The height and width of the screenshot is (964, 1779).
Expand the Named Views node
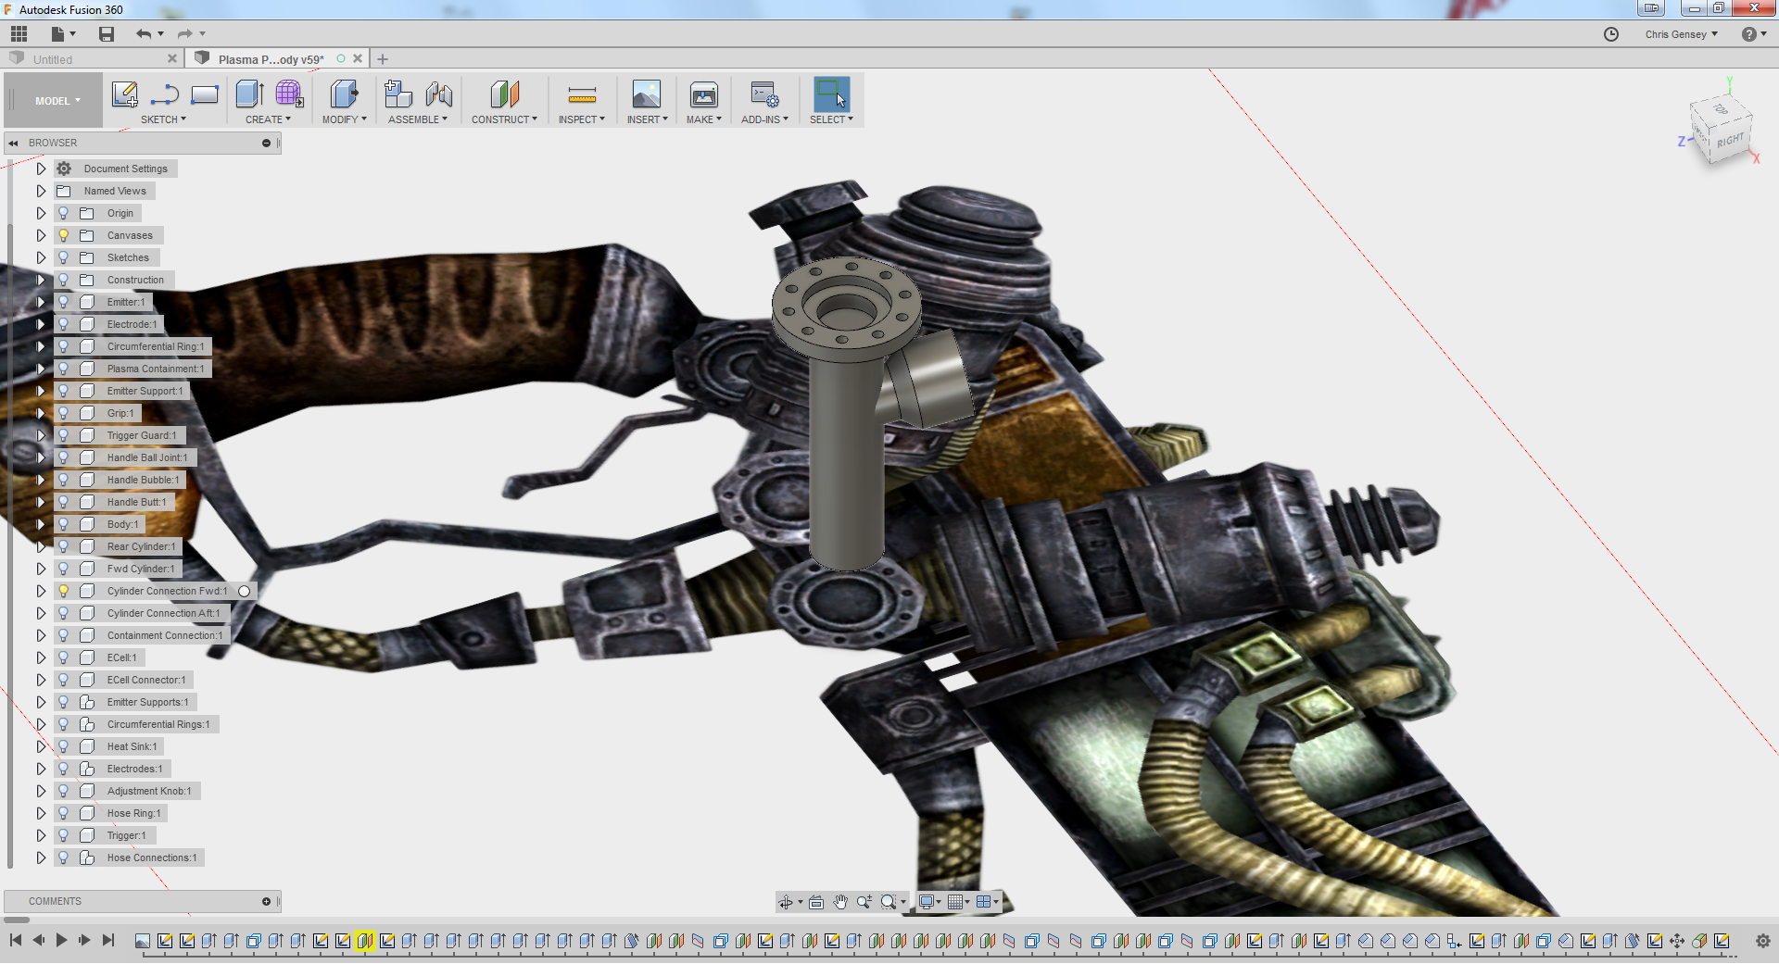pyautogui.click(x=41, y=191)
